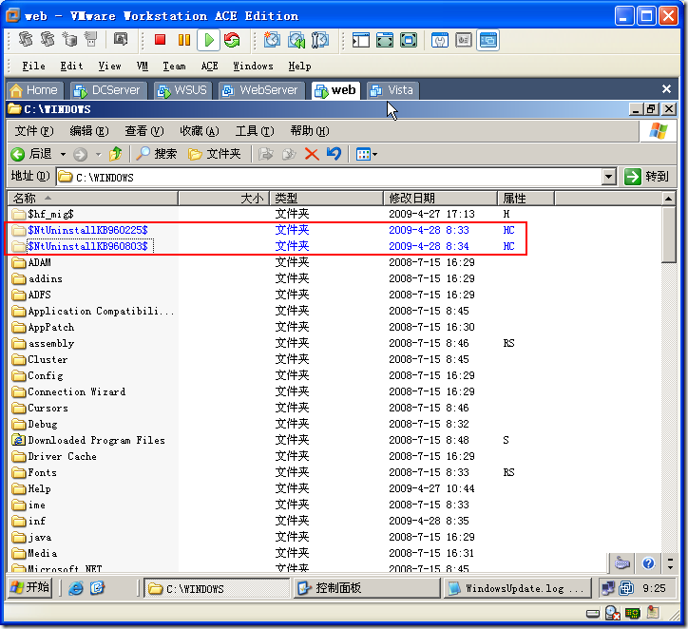Image resolution: width=688 pixels, height=629 pixels.
Task: Click the 开始 Start button
Action: tap(30, 587)
